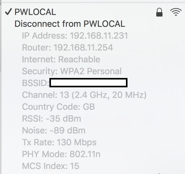This screenshot has width=185, height=174.
Task: Click the MCS Index 15 line
Action: pyautogui.click(x=51, y=166)
